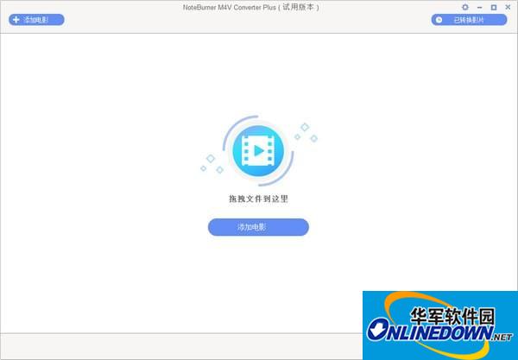Minimize the NoteBurner window
Image resolution: width=518 pixels, height=360 pixels.
pos(480,7)
